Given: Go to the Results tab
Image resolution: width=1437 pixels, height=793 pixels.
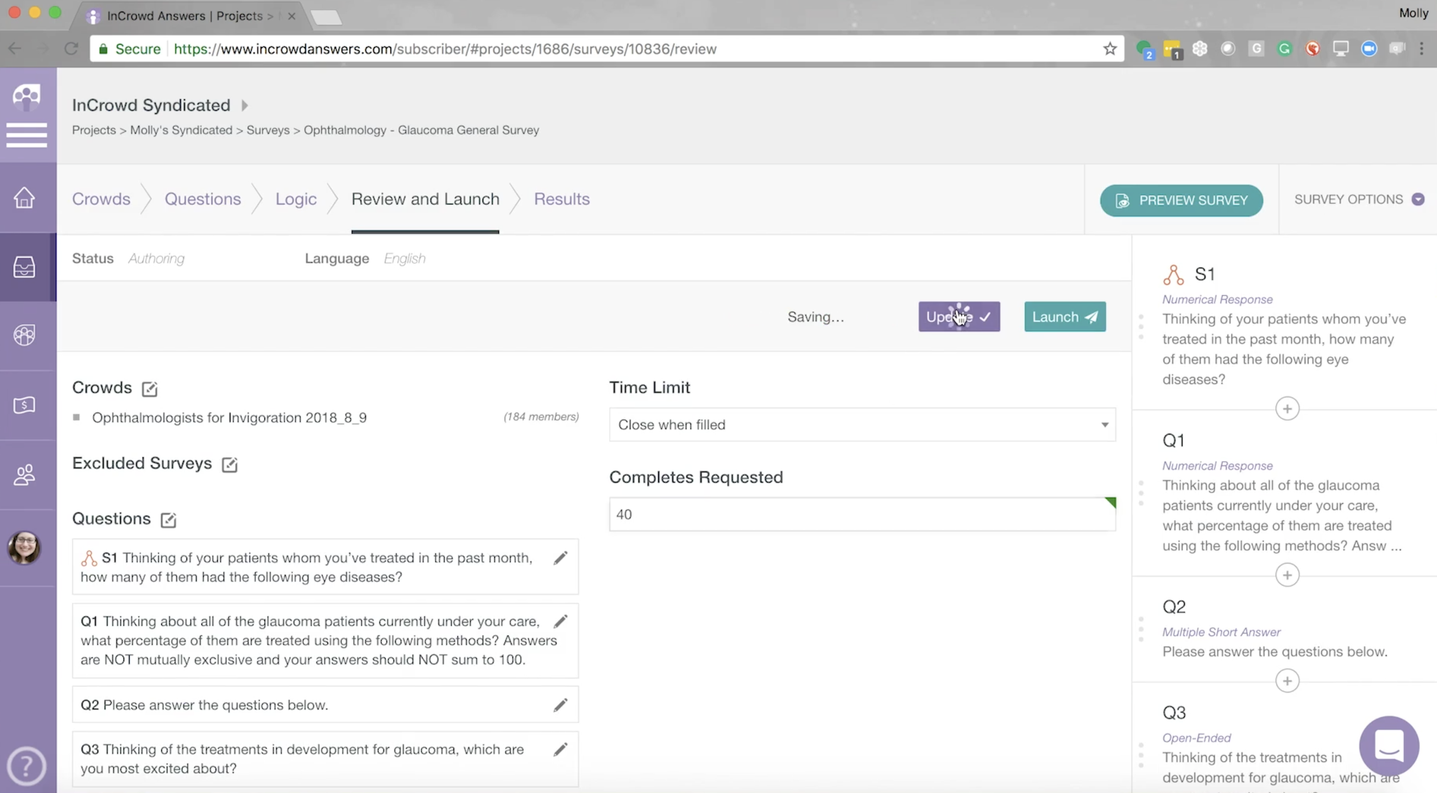Looking at the screenshot, I should (561, 199).
